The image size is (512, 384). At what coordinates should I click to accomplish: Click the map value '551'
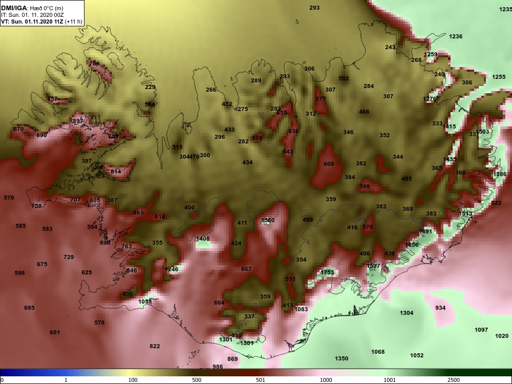point(290,279)
